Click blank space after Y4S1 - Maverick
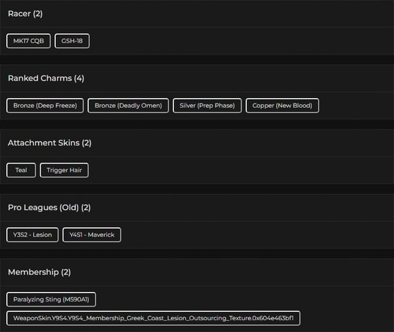This screenshot has height=332, width=394. [x=256, y=235]
